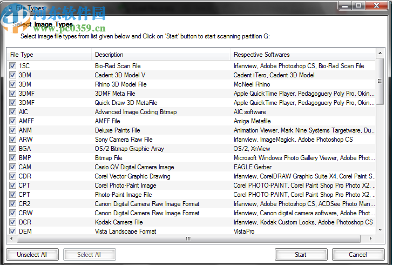Select the Advanced Image Coding Bitmap description
The width and height of the screenshot is (393, 265).
136,112
